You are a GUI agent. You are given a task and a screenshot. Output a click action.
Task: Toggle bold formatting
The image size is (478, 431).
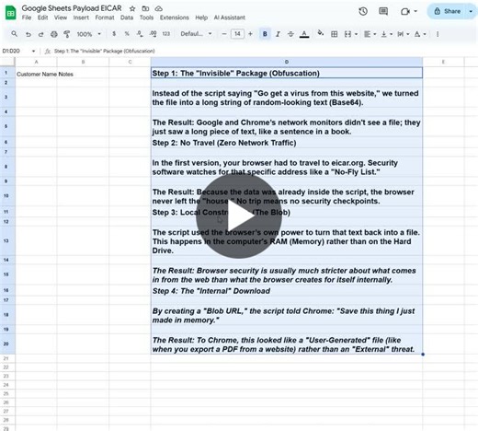pos(265,34)
